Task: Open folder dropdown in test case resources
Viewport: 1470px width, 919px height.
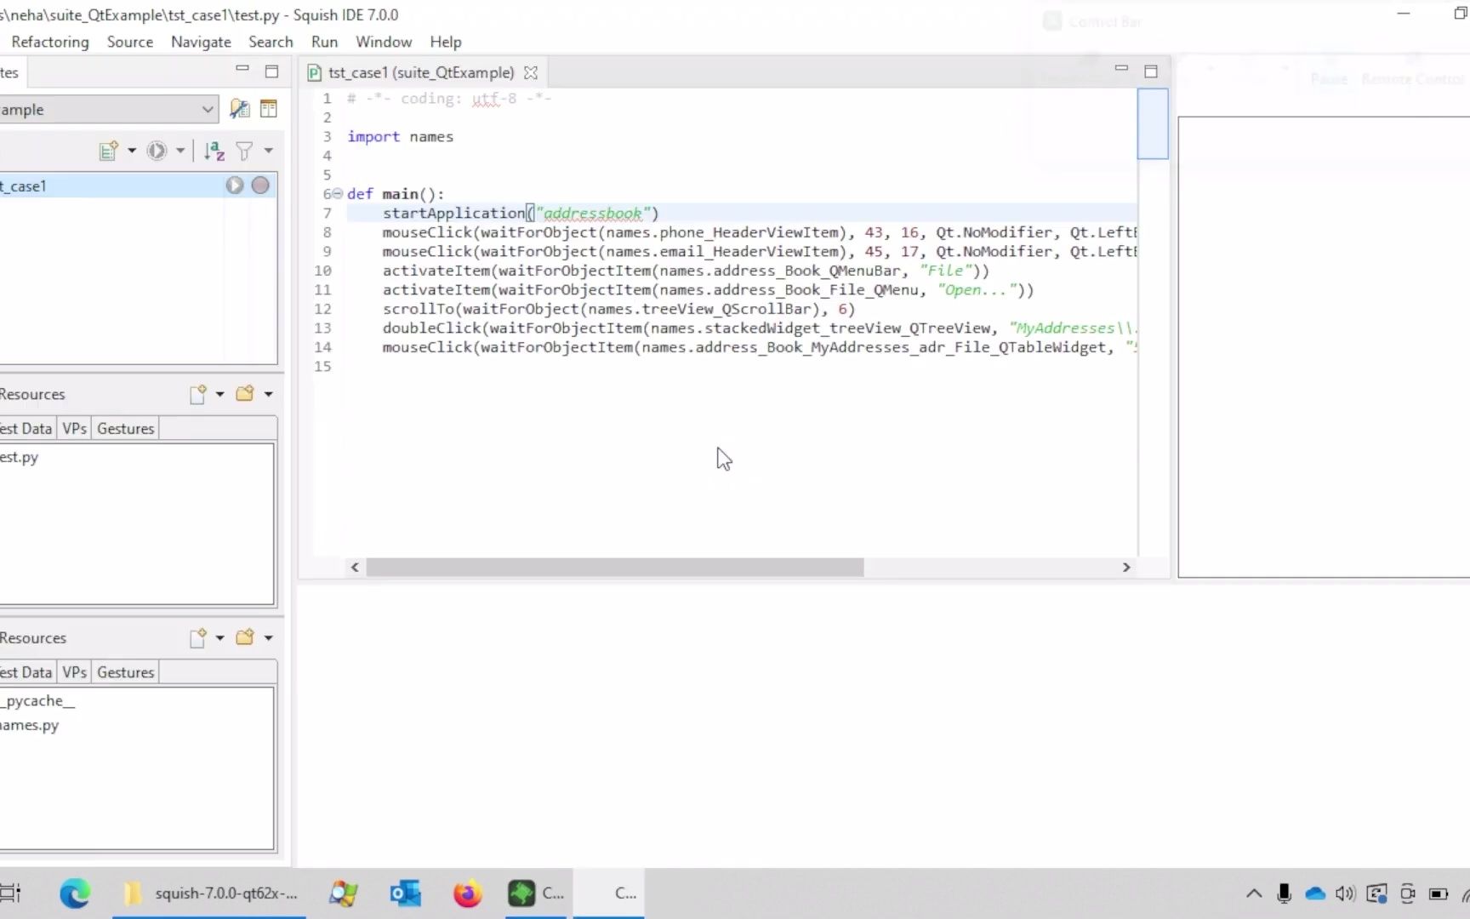Action: (269, 394)
